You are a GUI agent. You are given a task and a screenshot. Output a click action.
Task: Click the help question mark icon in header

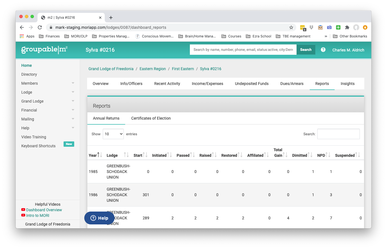coord(323,49)
